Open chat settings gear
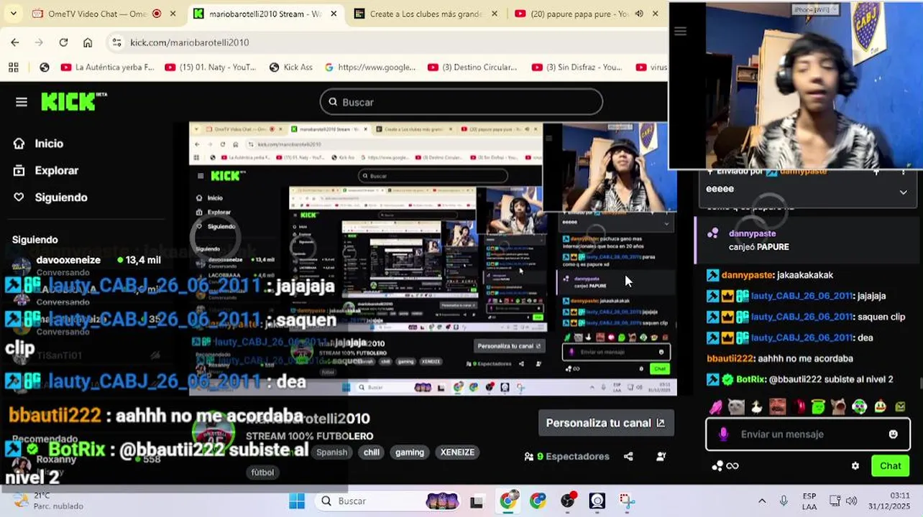The image size is (923, 517). pos(855,466)
